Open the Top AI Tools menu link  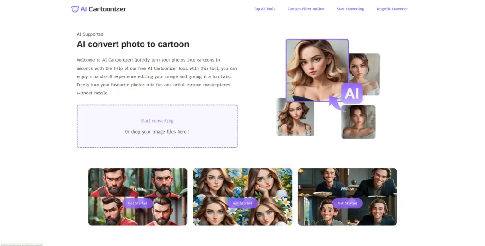point(264,9)
